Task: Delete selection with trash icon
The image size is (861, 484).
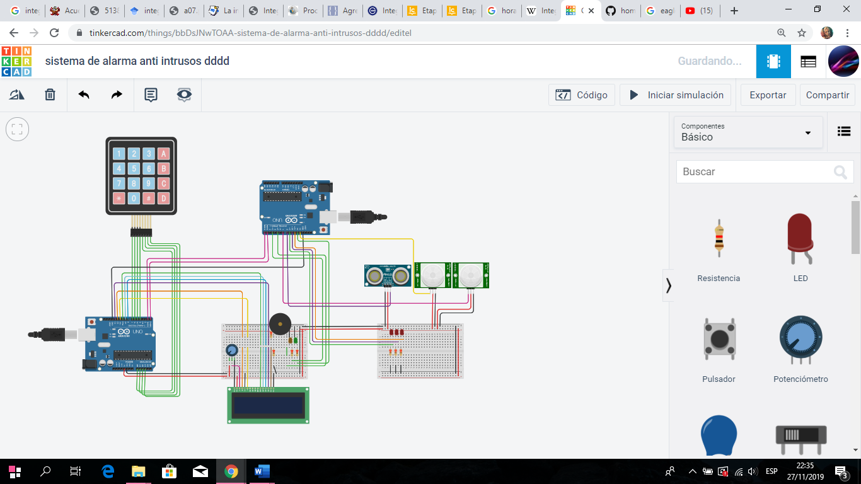Action: click(50, 95)
